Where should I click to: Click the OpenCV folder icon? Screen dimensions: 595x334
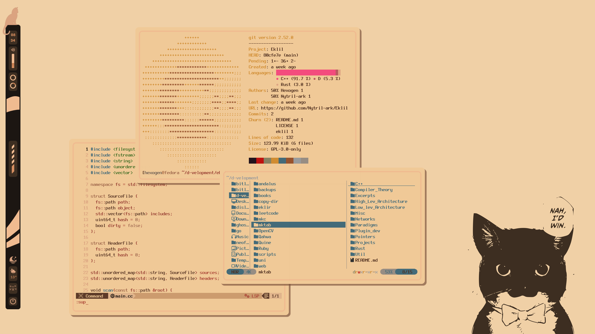click(256, 231)
